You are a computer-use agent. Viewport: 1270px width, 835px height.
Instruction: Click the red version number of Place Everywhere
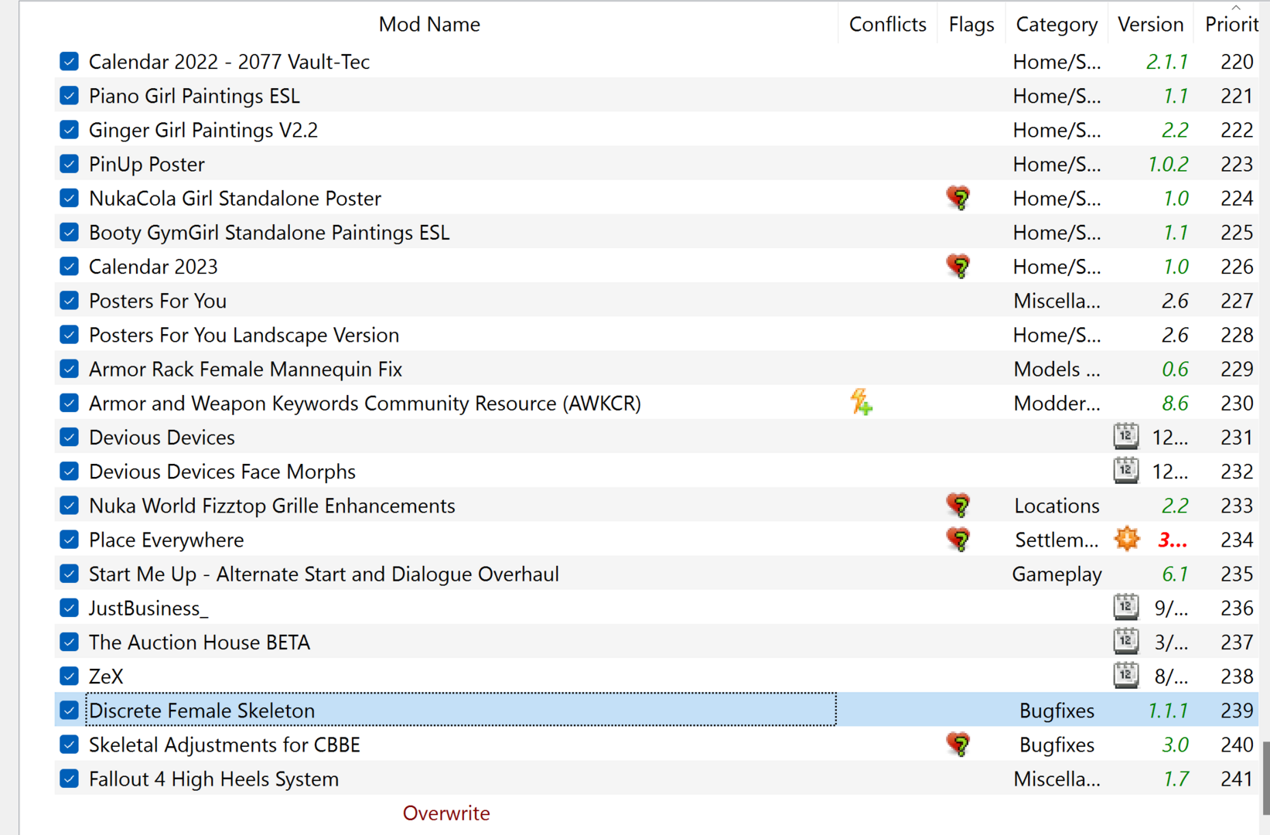tap(1173, 540)
